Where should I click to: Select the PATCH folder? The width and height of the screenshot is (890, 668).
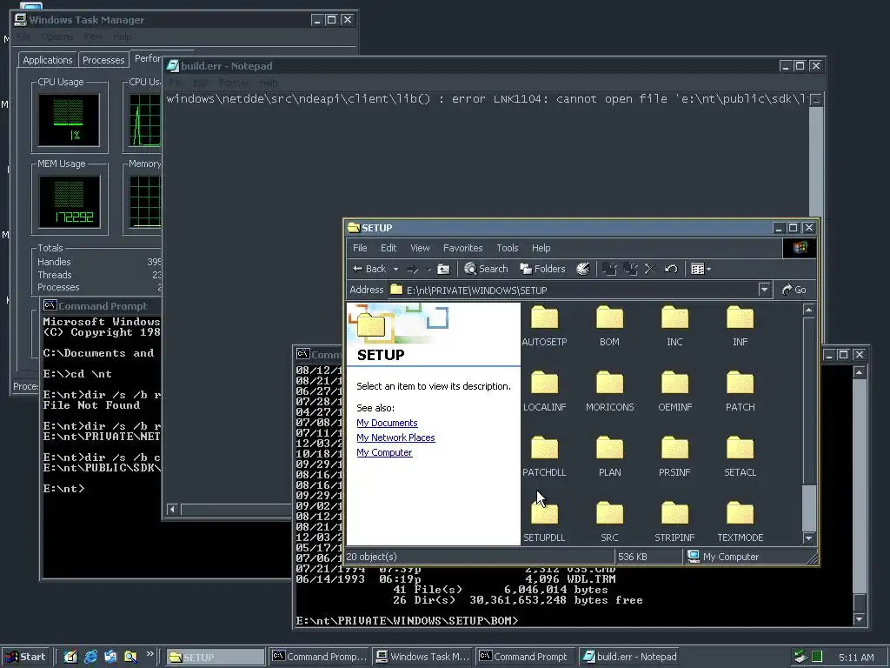pos(741,391)
